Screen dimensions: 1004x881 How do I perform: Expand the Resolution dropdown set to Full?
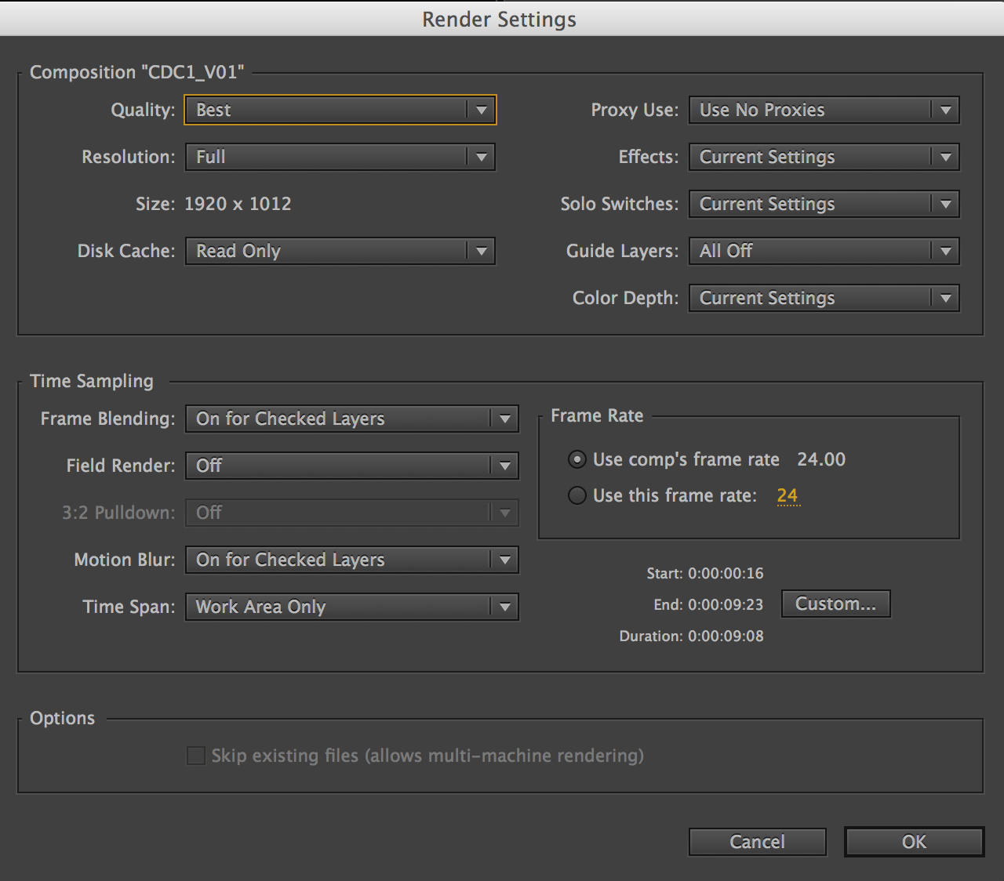click(x=340, y=157)
